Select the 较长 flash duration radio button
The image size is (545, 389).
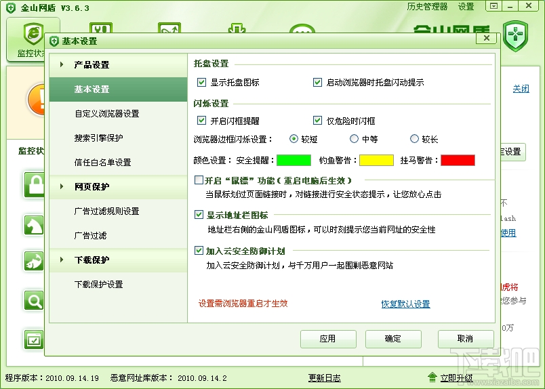(414, 139)
